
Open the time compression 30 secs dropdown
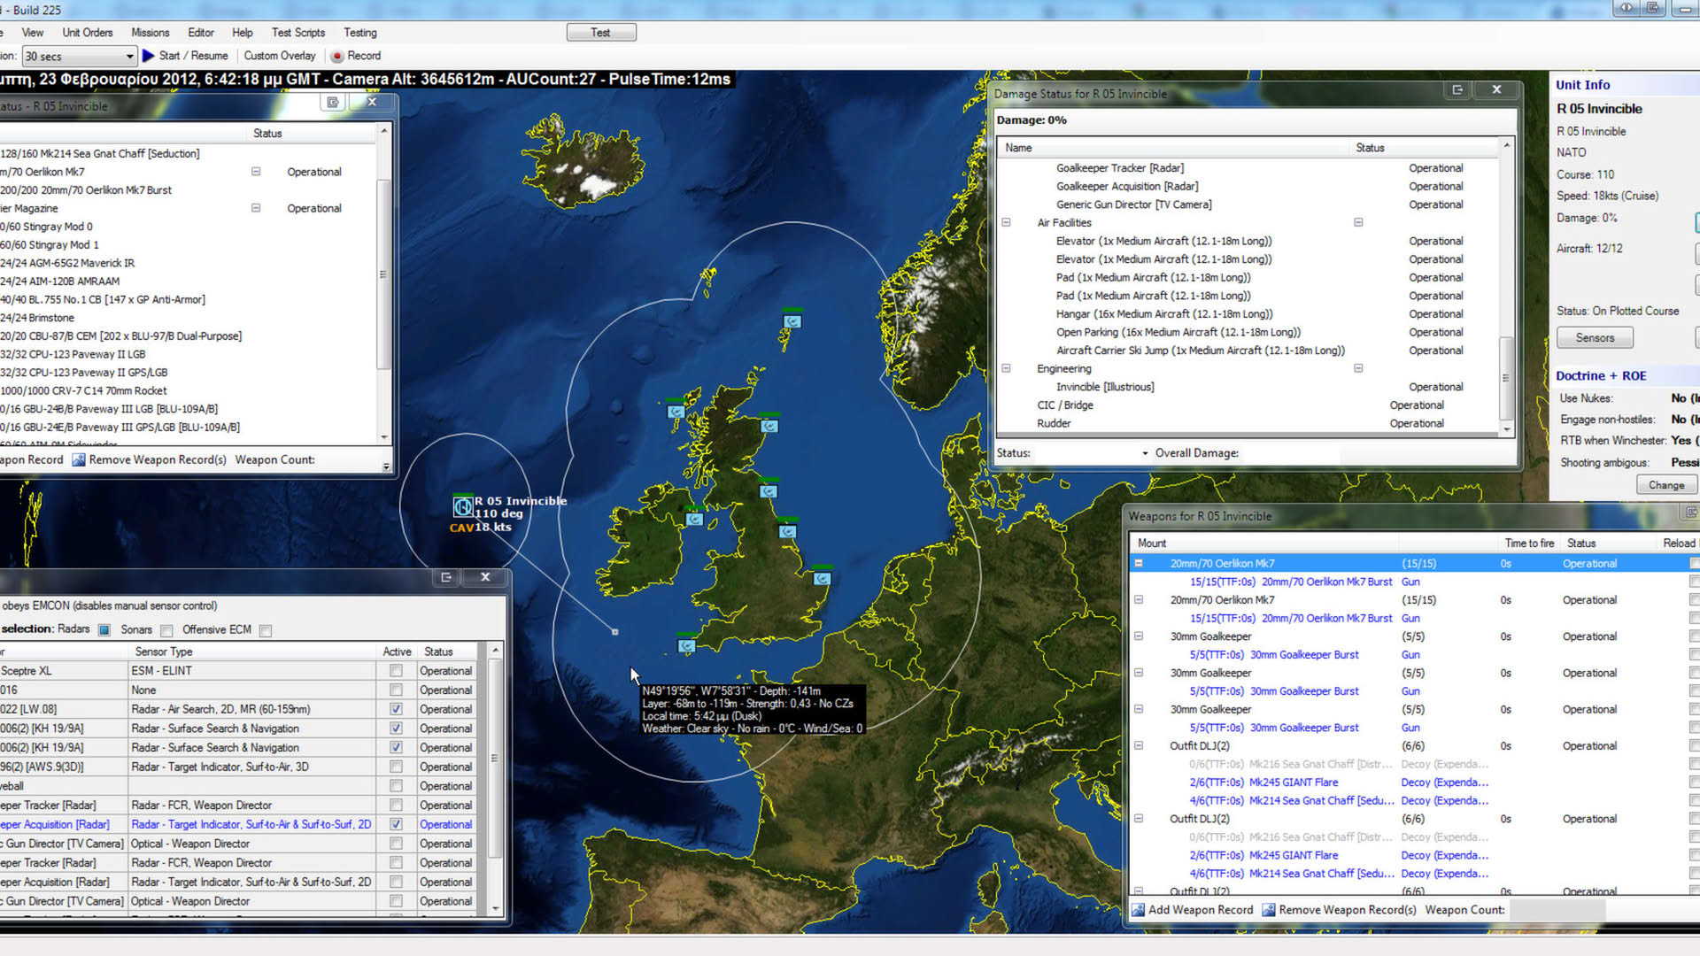pos(80,56)
